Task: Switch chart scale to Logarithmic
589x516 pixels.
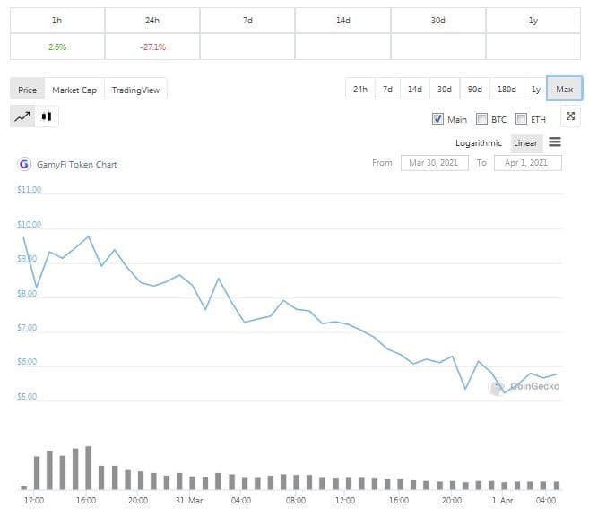Action: click(x=479, y=143)
